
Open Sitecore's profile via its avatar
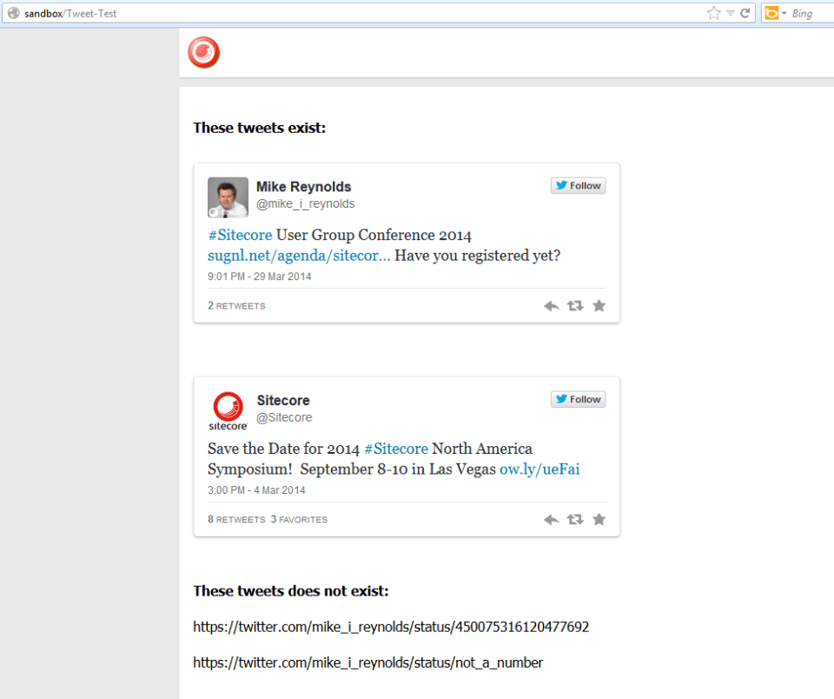coord(228,409)
